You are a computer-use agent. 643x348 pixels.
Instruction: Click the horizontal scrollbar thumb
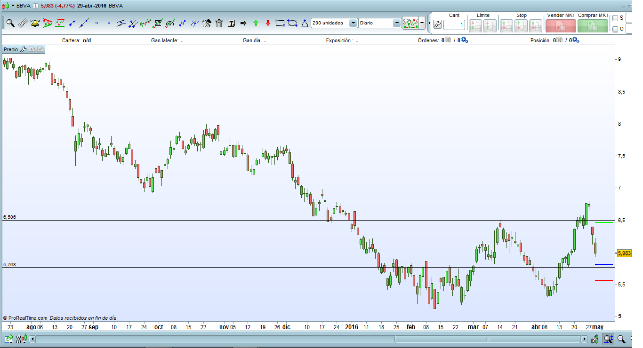[487, 339]
